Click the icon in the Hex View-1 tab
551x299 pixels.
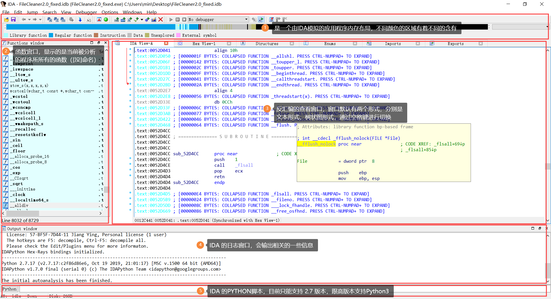pos(180,43)
